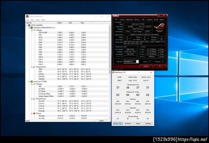The height and width of the screenshot is (143, 209).
Task: Collapse Voltages under Intel Core i7
Action: click(x=32, y=84)
